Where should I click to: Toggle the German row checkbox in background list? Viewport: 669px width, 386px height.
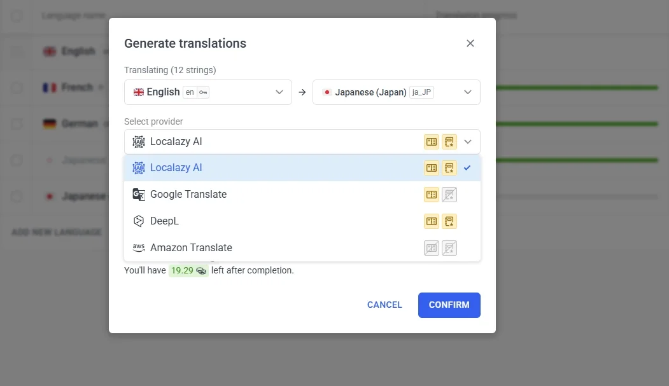pos(17,124)
